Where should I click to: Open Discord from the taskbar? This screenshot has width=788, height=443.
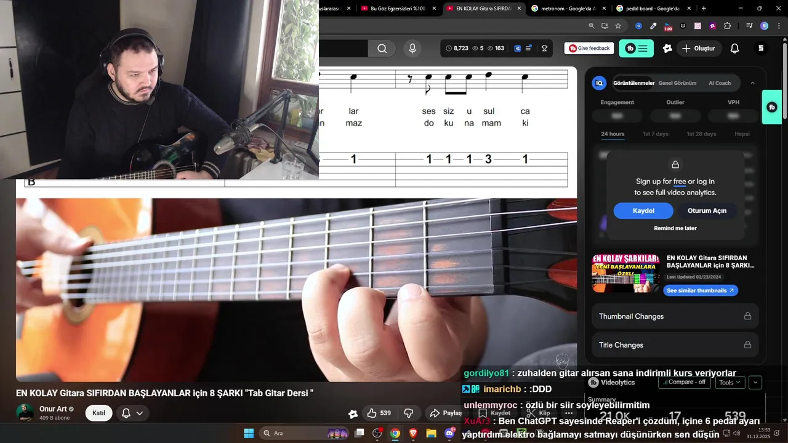coord(449,433)
